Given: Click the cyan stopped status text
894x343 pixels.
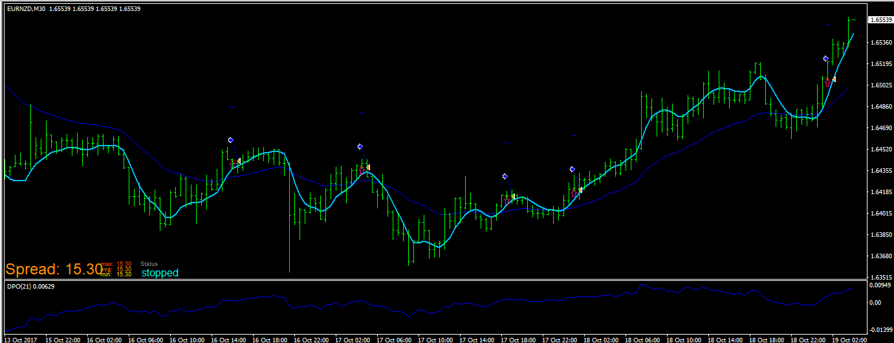Looking at the screenshot, I should [160, 273].
